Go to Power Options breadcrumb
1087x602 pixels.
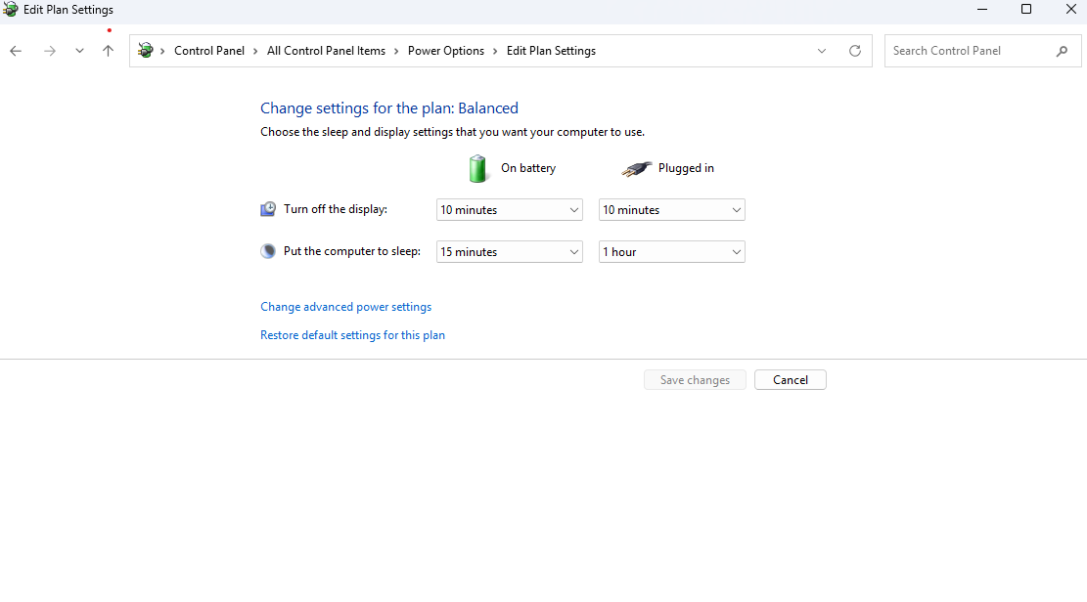445,51
